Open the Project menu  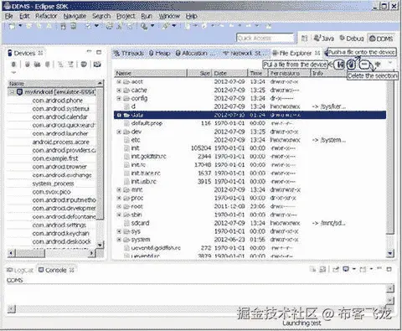click(126, 16)
